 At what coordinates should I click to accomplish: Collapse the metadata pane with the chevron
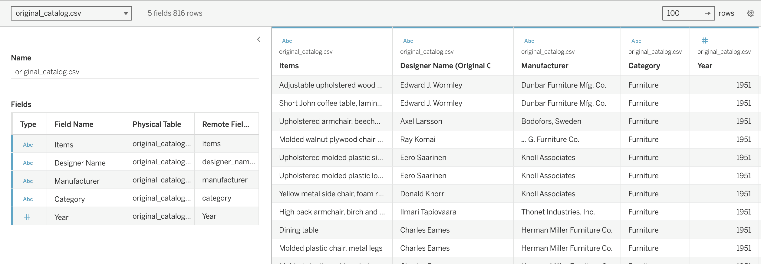point(259,39)
